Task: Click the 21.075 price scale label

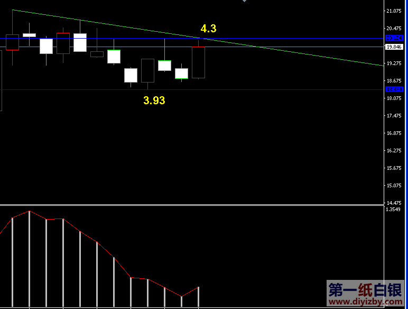Action: tap(394, 11)
